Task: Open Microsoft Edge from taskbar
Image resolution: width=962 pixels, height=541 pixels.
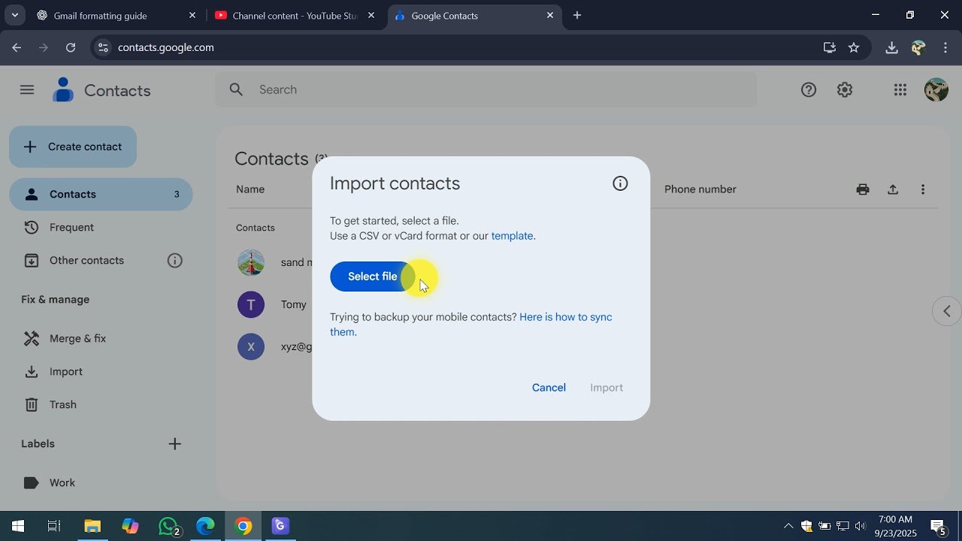Action: [x=206, y=526]
